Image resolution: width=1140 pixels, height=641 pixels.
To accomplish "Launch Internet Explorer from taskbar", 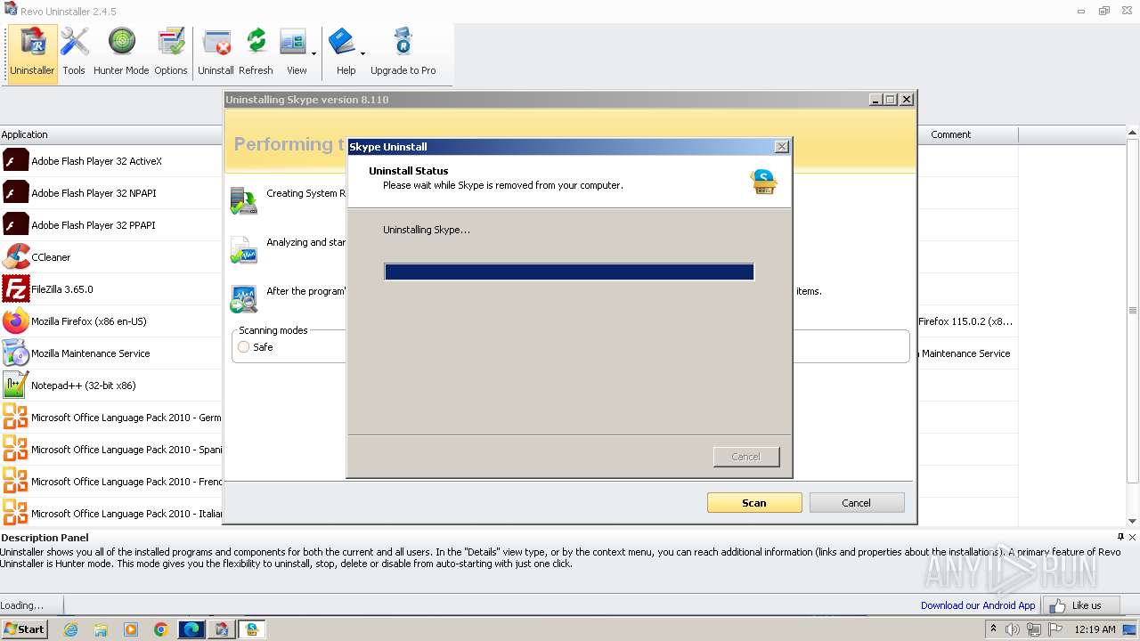I will pyautogui.click(x=70, y=629).
